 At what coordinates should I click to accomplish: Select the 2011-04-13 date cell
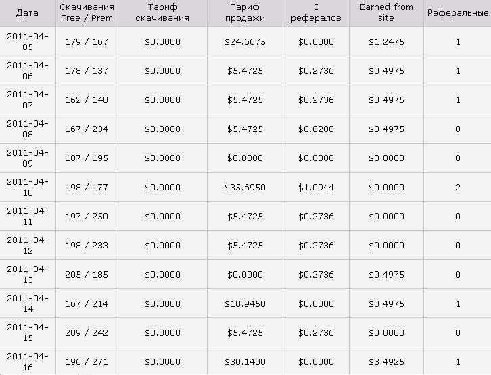pyautogui.click(x=28, y=275)
